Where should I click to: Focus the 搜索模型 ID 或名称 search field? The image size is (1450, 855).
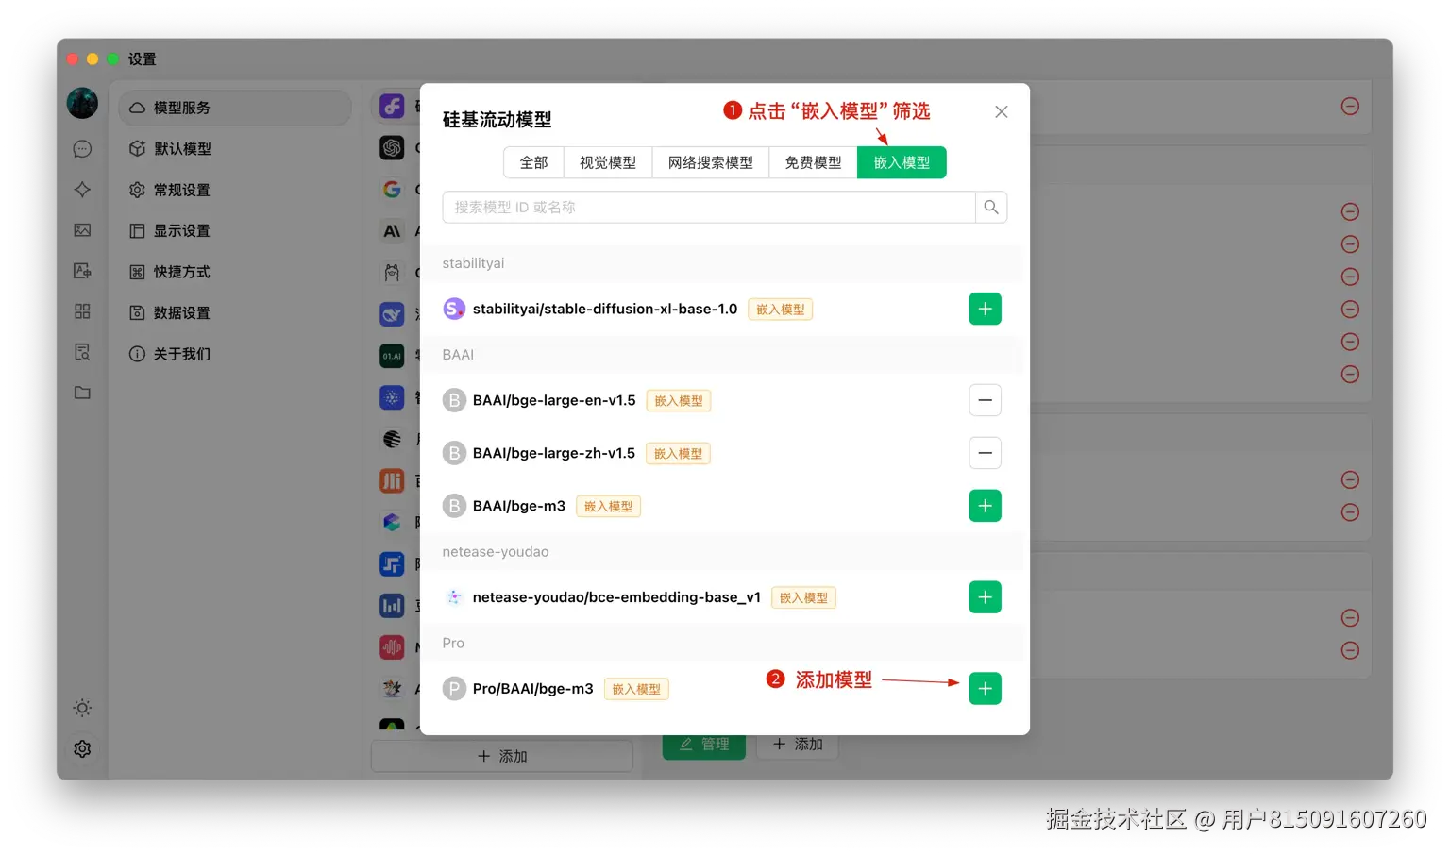point(709,208)
